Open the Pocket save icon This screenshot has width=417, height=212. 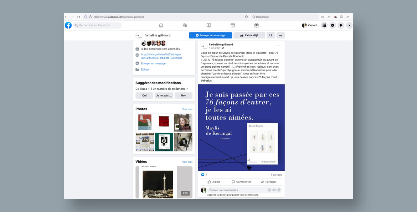[x=323, y=17]
